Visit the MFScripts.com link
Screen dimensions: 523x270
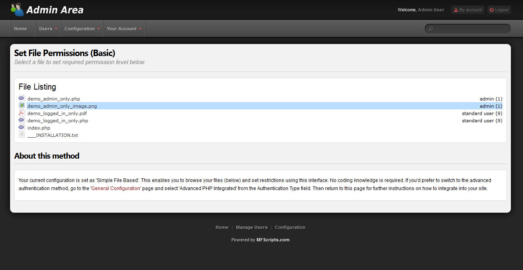273,240
